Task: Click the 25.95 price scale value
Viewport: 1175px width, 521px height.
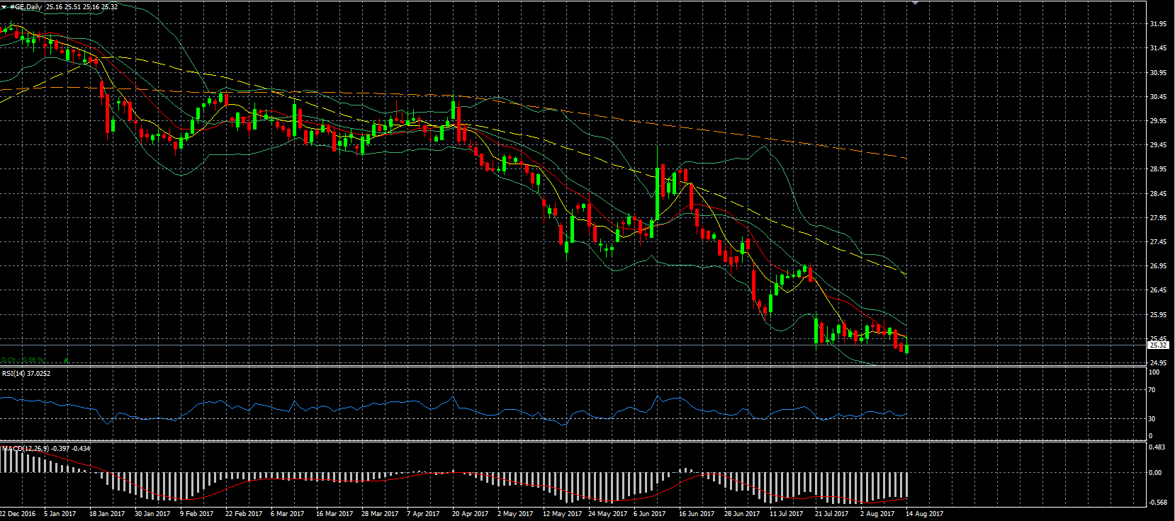Action: point(1158,315)
